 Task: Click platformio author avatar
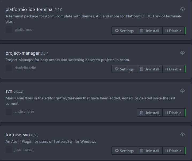click(x=9, y=30)
